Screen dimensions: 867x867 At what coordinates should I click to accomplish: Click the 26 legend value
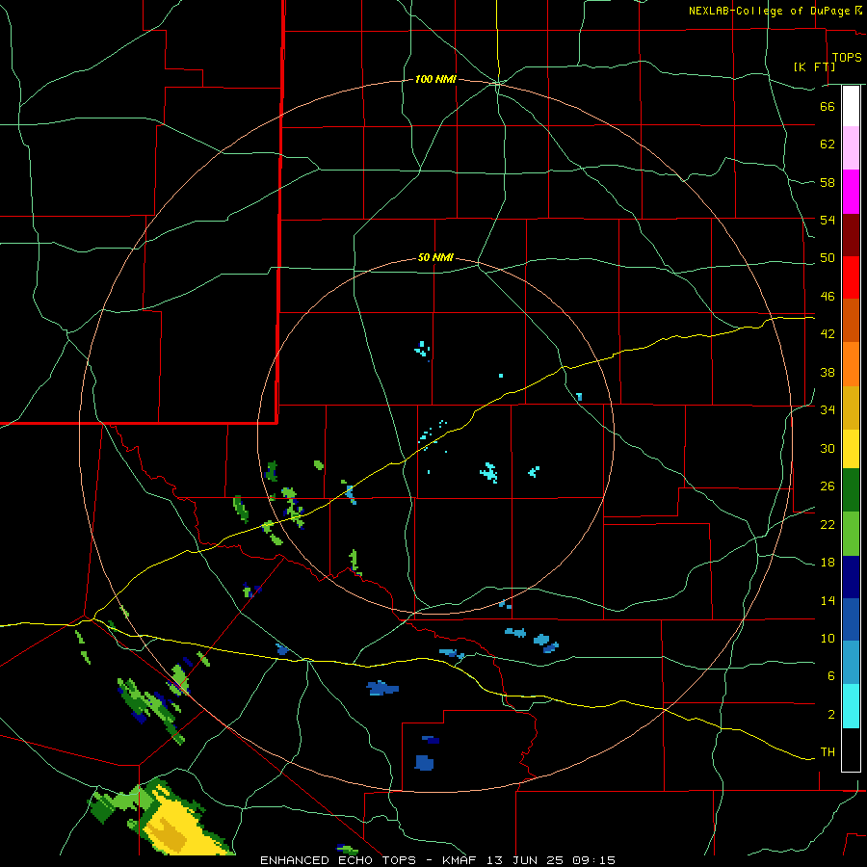828,486
